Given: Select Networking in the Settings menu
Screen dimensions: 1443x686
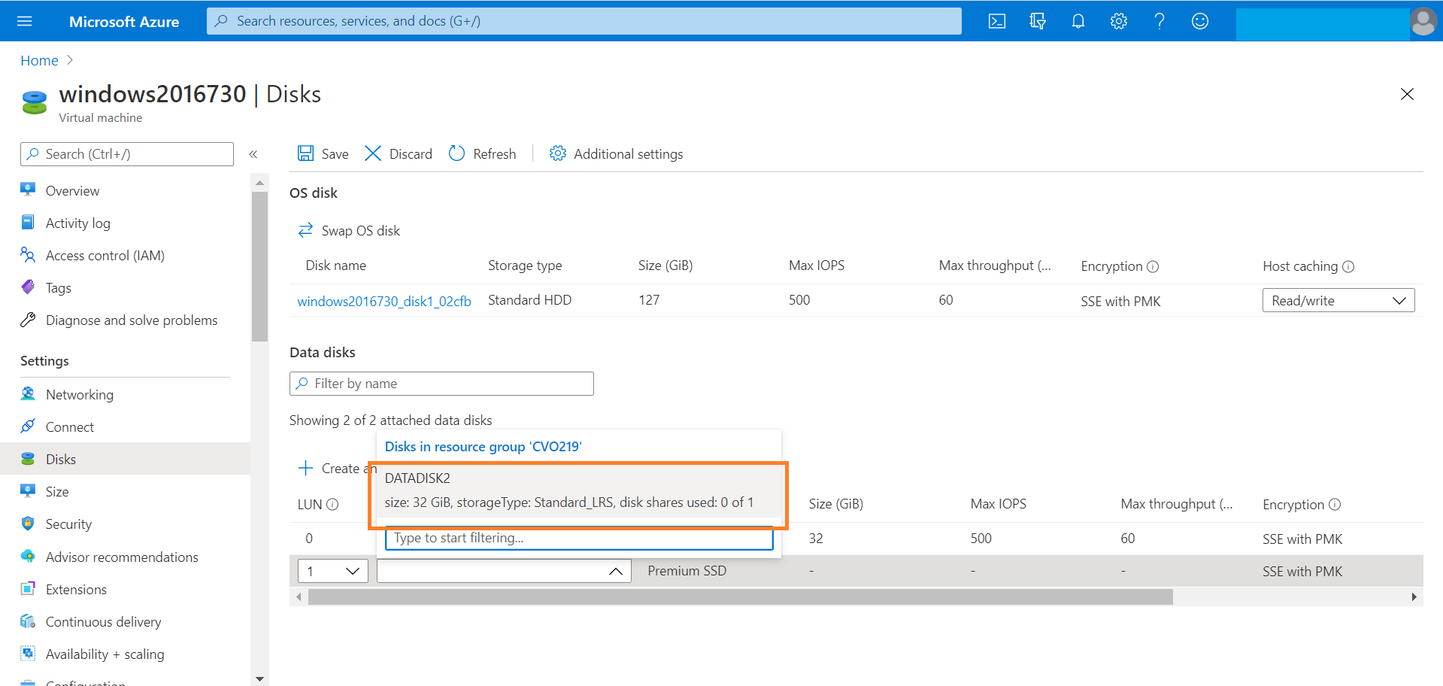Looking at the screenshot, I should [x=80, y=395].
